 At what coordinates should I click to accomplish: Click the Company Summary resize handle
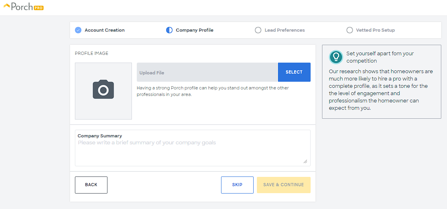305,161
